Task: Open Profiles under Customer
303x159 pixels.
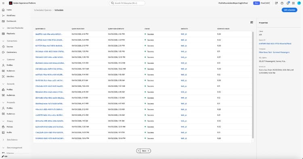Action: (x=10, y=65)
